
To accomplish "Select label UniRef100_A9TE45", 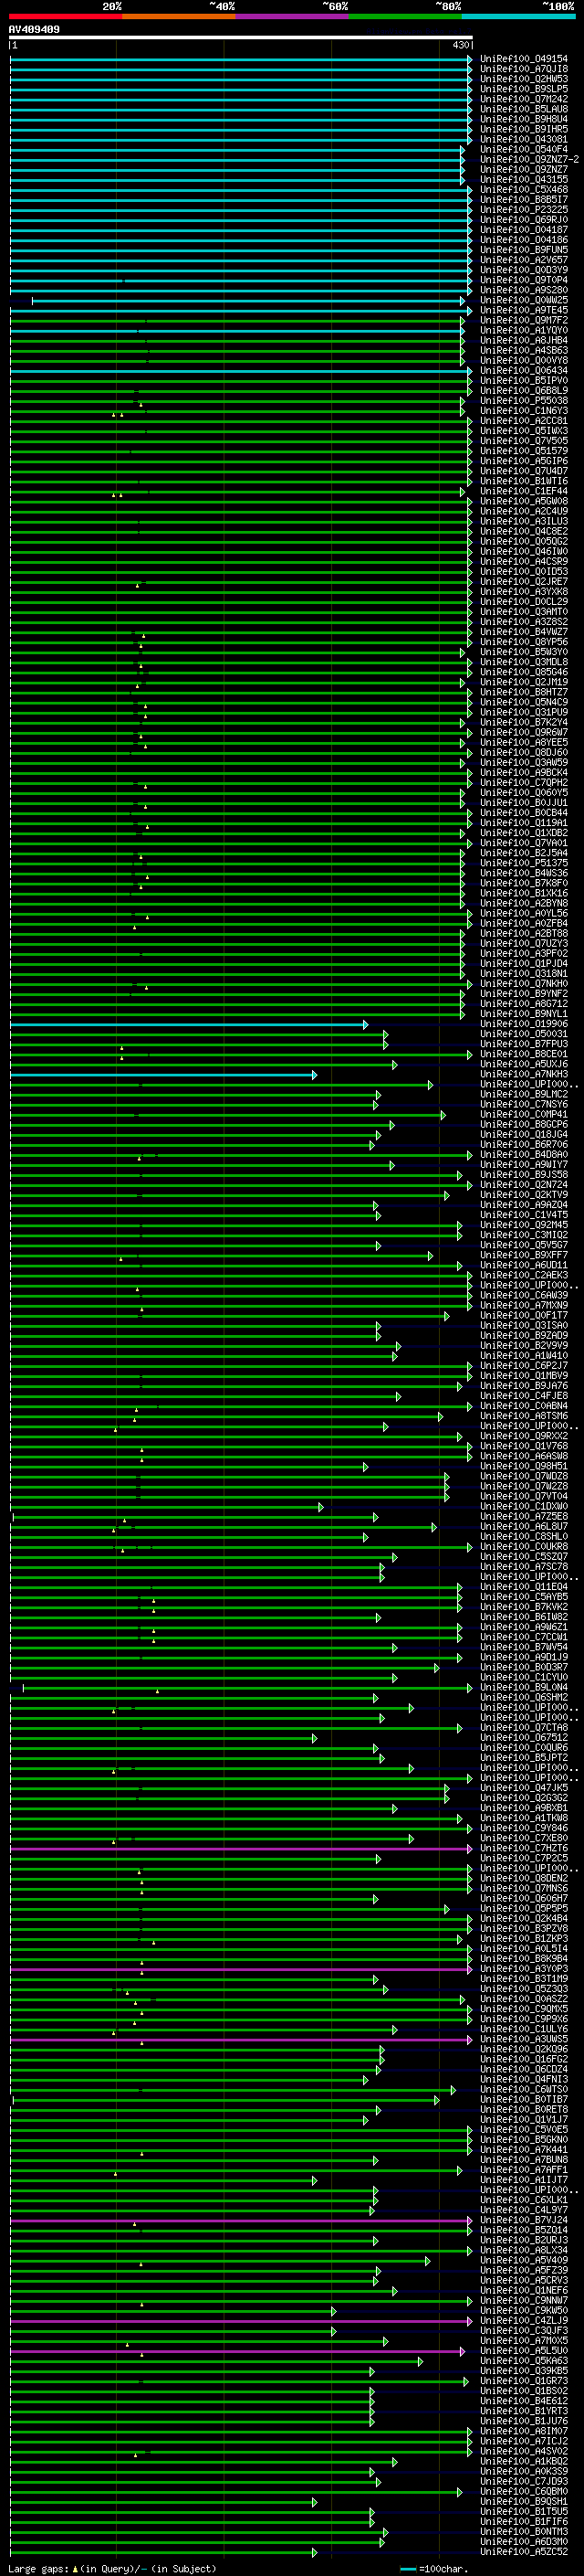I will point(523,310).
